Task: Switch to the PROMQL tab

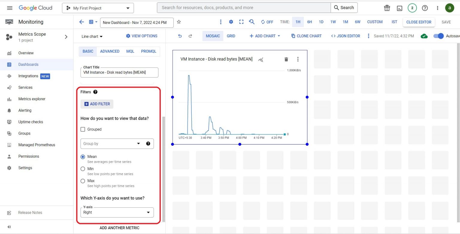Action: 149,51
